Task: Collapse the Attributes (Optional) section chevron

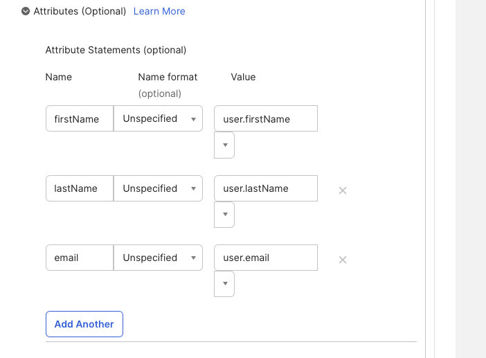Action: [26, 12]
